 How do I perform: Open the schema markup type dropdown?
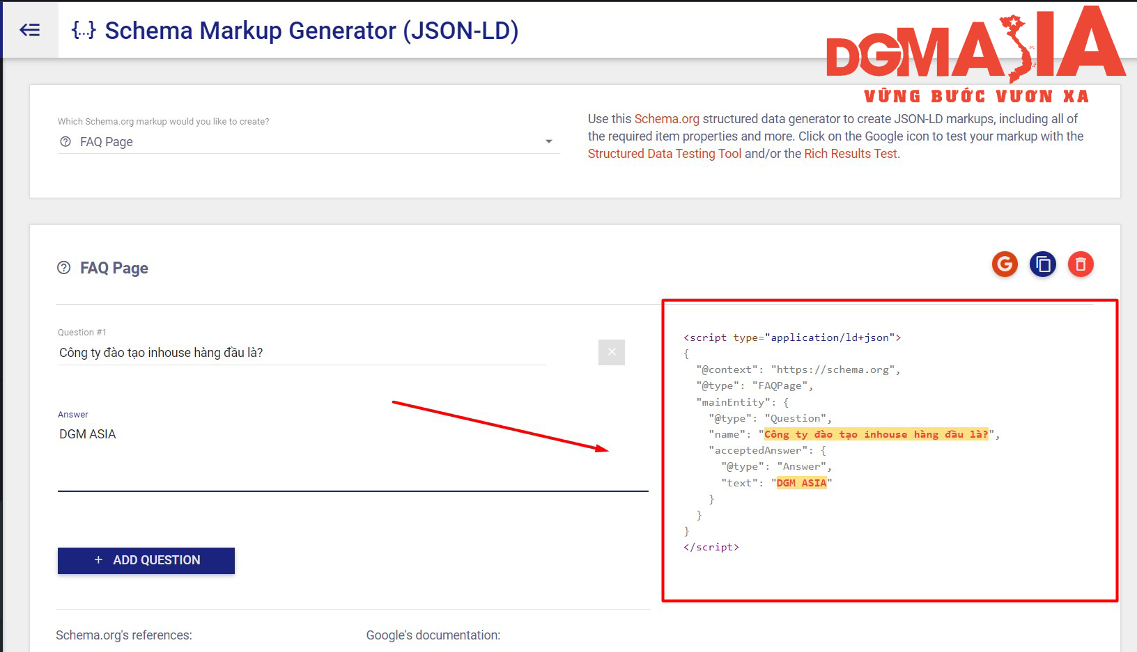pos(309,142)
